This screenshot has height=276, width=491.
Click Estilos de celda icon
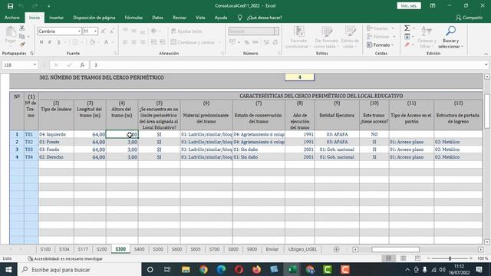[x=350, y=38]
